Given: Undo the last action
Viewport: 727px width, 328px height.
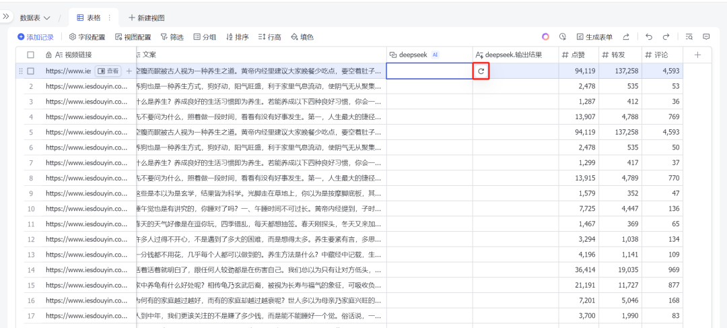Looking at the screenshot, I should tap(649, 36).
